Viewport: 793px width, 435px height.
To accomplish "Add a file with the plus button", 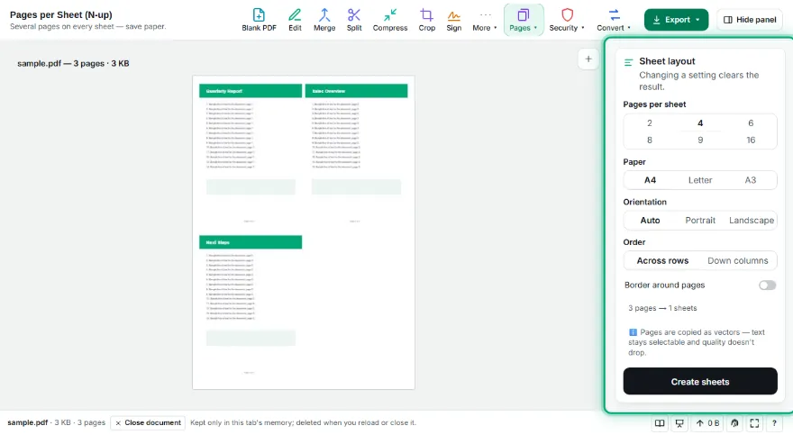I will click(x=588, y=59).
